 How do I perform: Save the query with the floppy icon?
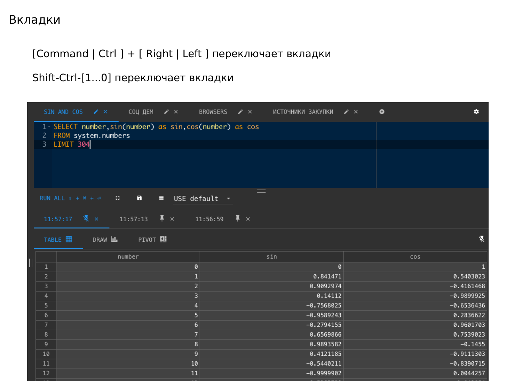point(139,198)
